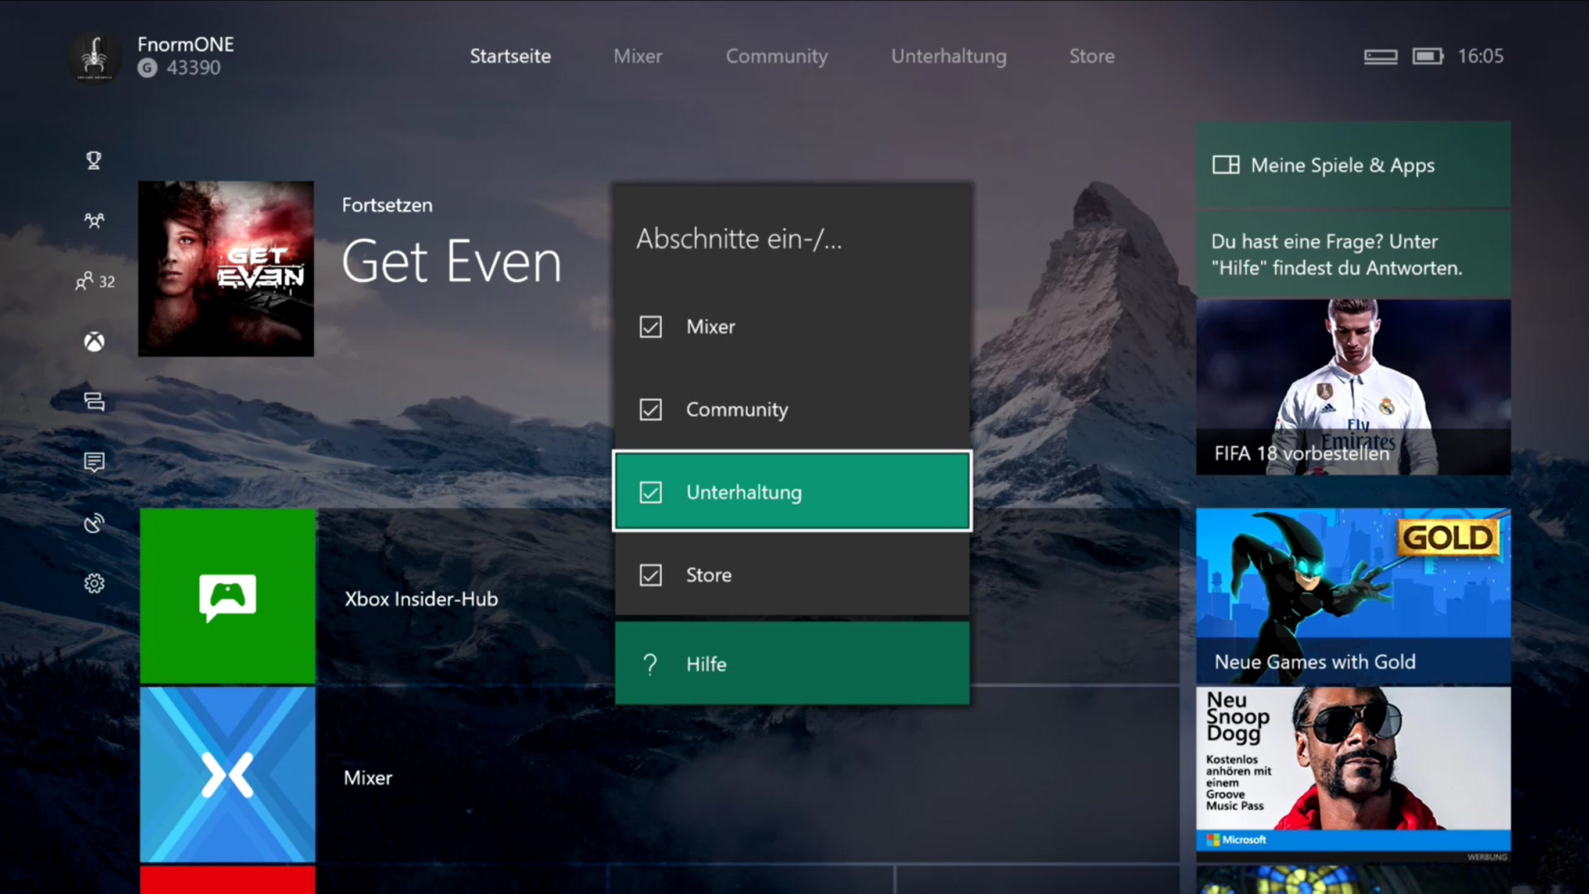This screenshot has height=894, width=1589.
Task: Open the Clubs icon in sidebar
Action: pos(94,220)
